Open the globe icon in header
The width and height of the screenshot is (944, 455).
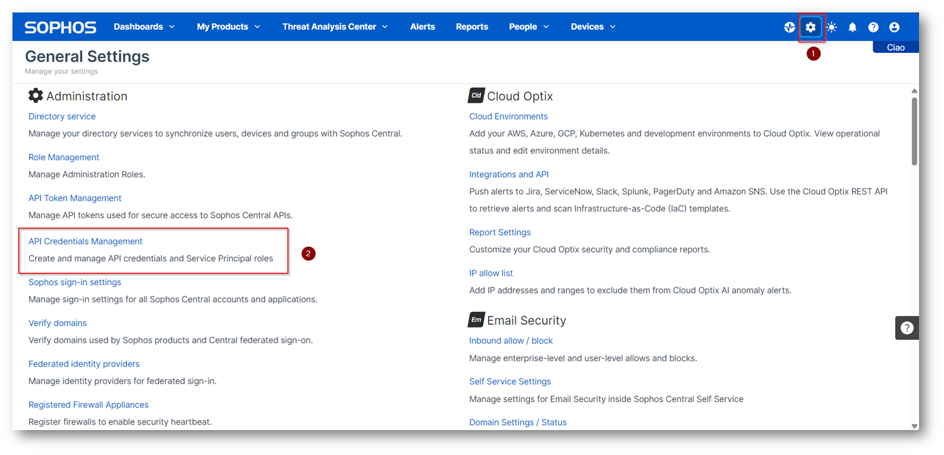click(x=789, y=27)
